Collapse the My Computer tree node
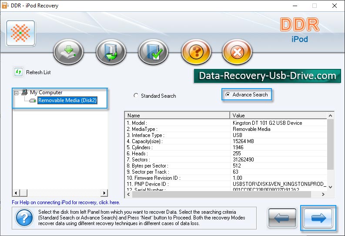345x236 pixels. click(x=16, y=93)
